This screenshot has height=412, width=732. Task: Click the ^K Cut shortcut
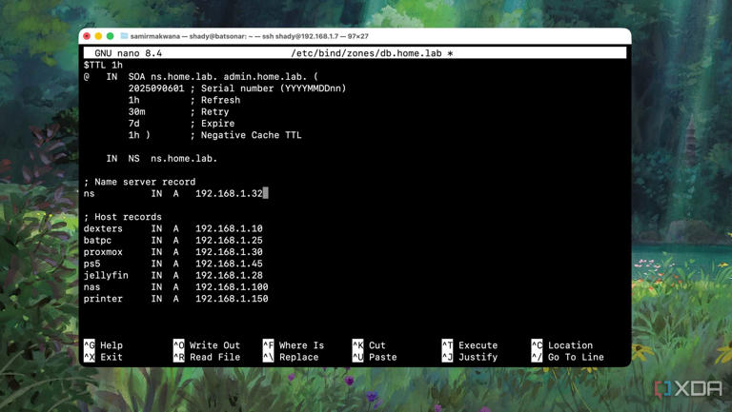click(x=369, y=345)
